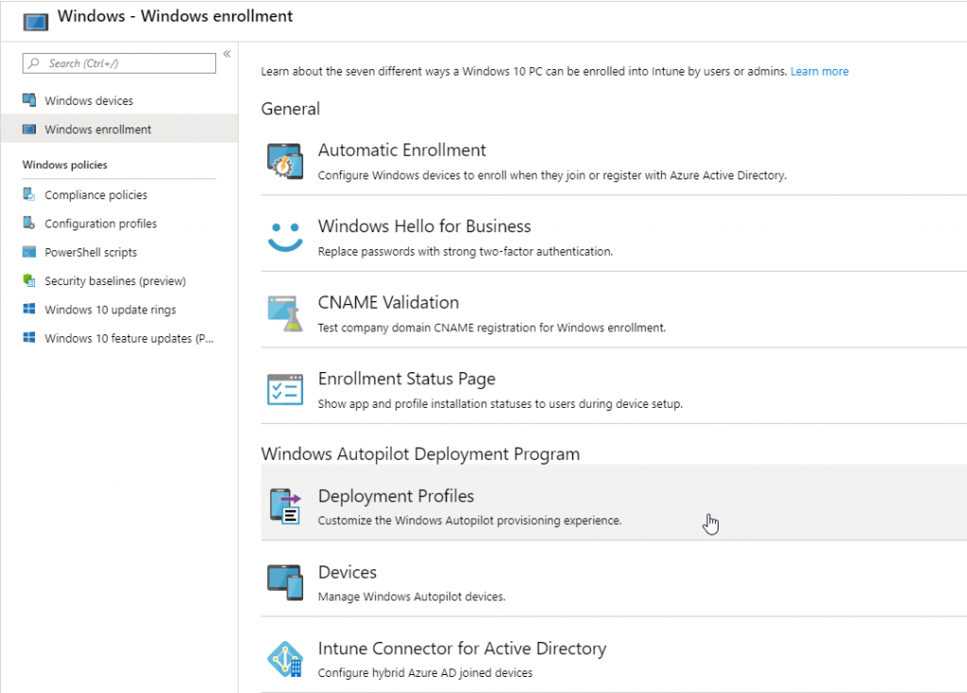
Task: Follow the Learn more link
Action: [x=819, y=72]
